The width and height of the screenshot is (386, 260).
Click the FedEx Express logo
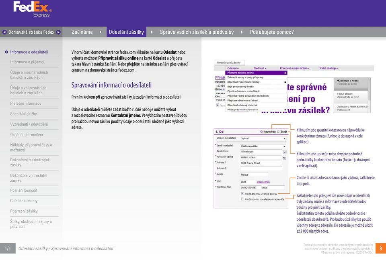(x=33, y=9)
